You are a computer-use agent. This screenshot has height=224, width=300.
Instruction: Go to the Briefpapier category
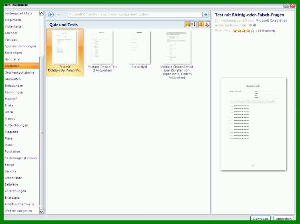point(12,198)
